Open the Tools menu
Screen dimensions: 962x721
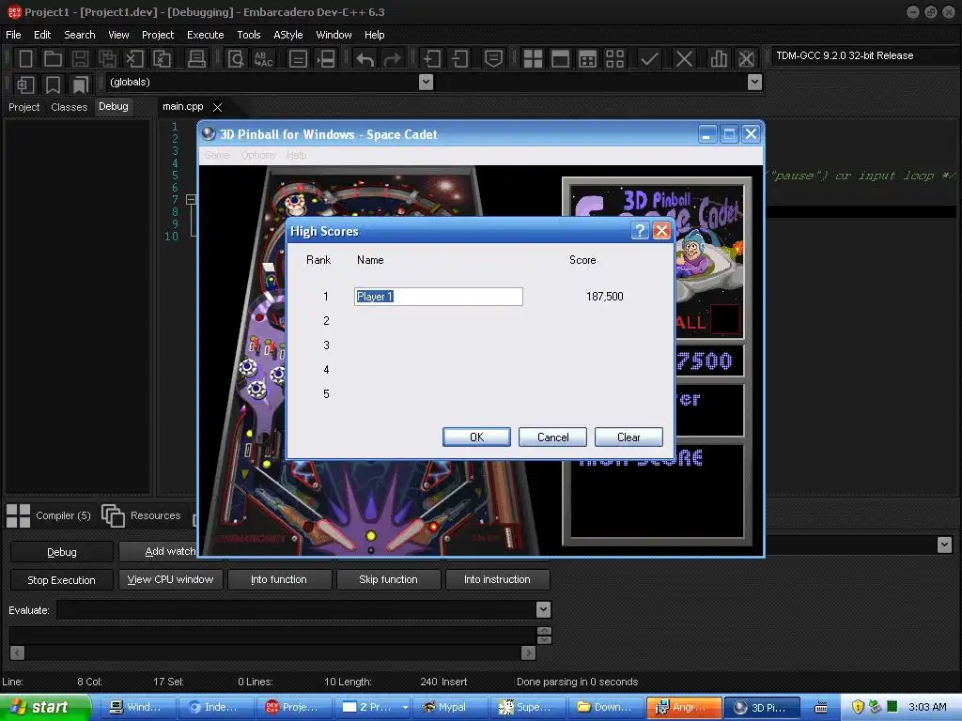click(248, 35)
